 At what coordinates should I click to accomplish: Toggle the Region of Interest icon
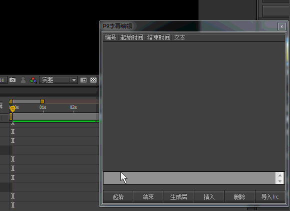83,80
